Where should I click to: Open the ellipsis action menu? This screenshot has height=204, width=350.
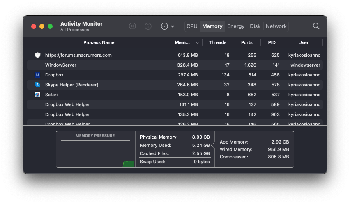168,26
